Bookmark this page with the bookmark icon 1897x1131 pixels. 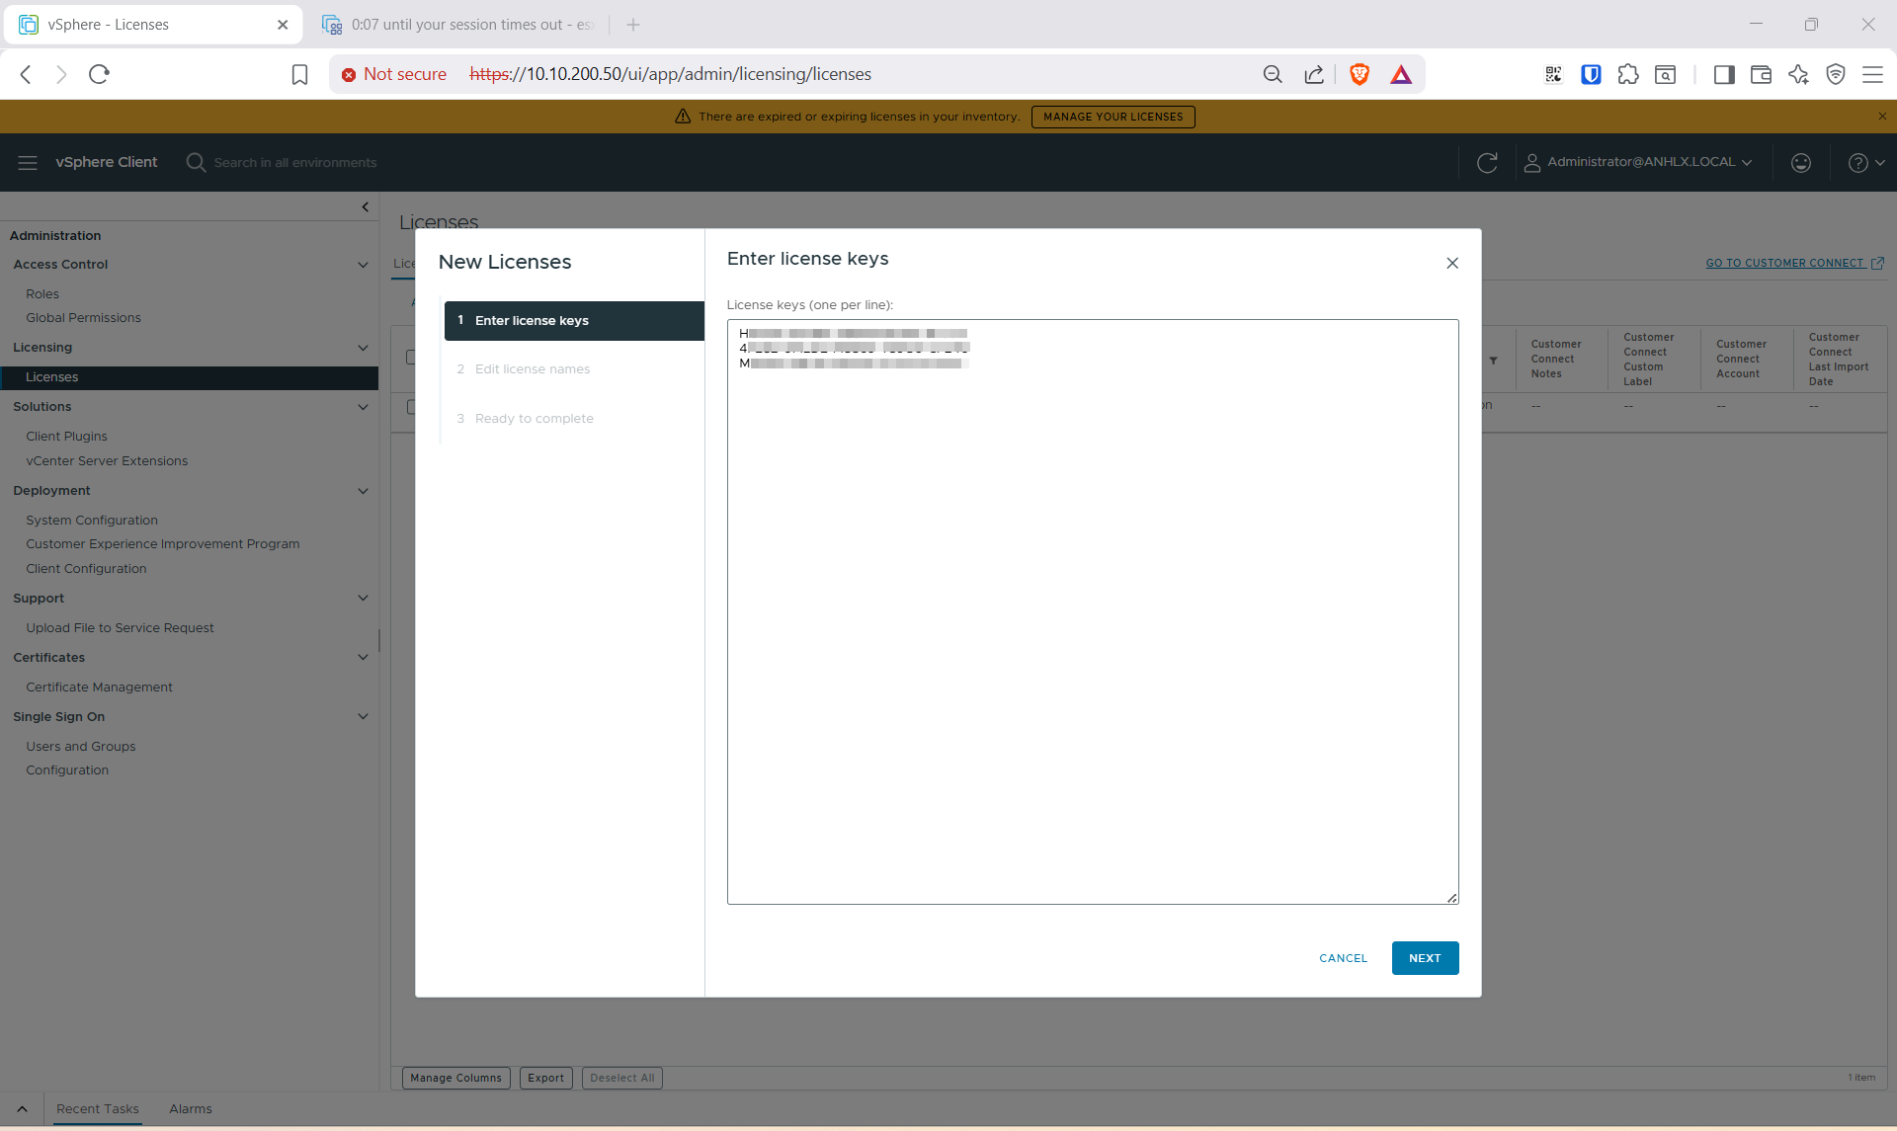pyautogui.click(x=299, y=74)
